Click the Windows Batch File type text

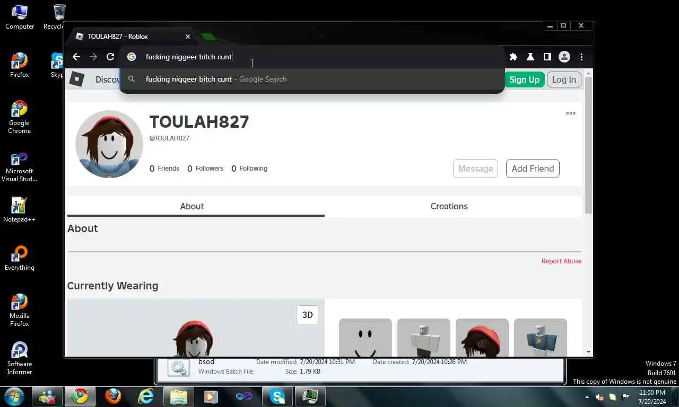point(225,371)
